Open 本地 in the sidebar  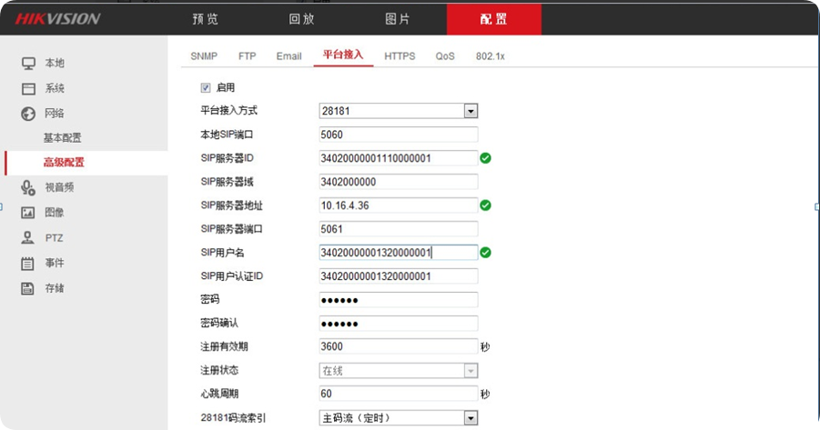click(x=55, y=64)
